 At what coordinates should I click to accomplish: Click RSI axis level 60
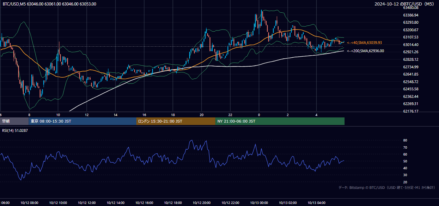tap(405, 154)
